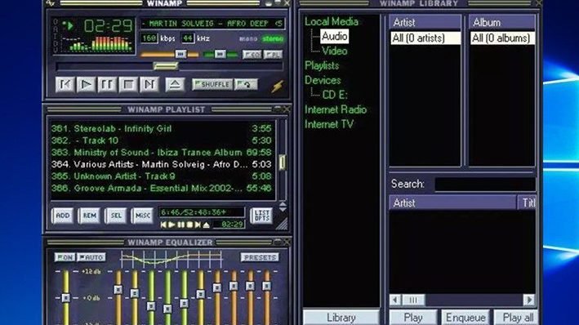Viewport: 579px width, 325px height.
Task: Select Audio under Local Media
Action: (x=334, y=36)
